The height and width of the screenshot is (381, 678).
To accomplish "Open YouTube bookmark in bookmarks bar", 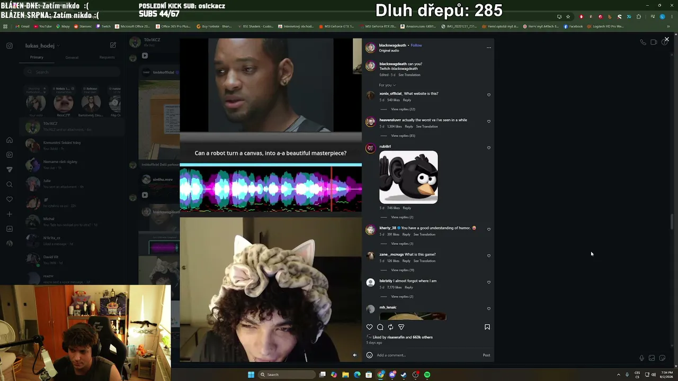I will coord(43,26).
